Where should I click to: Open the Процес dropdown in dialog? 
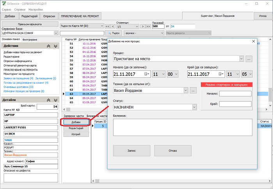pos(241,59)
